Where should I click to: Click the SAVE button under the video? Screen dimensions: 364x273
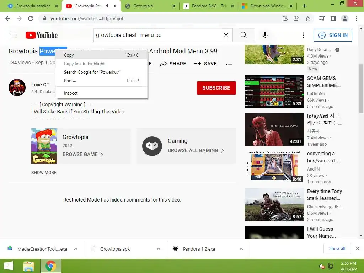coord(205,64)
